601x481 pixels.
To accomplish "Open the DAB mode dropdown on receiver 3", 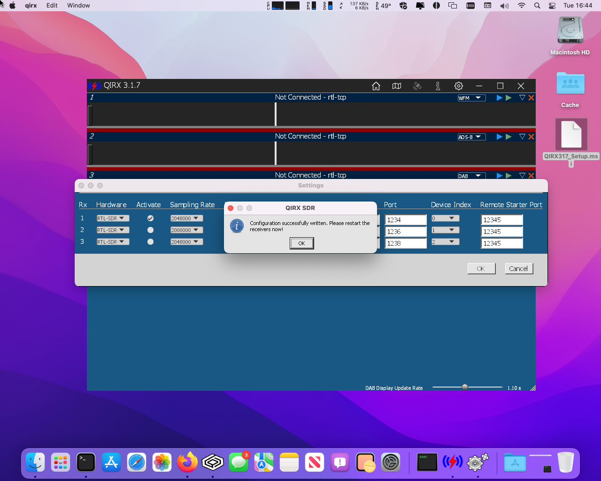I will pos(471,176).
